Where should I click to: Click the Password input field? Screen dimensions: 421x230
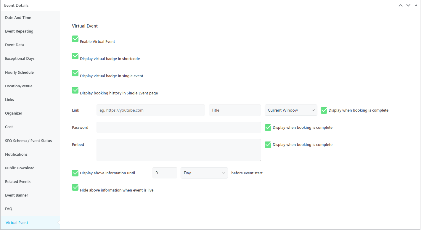[x=179, y=127]
